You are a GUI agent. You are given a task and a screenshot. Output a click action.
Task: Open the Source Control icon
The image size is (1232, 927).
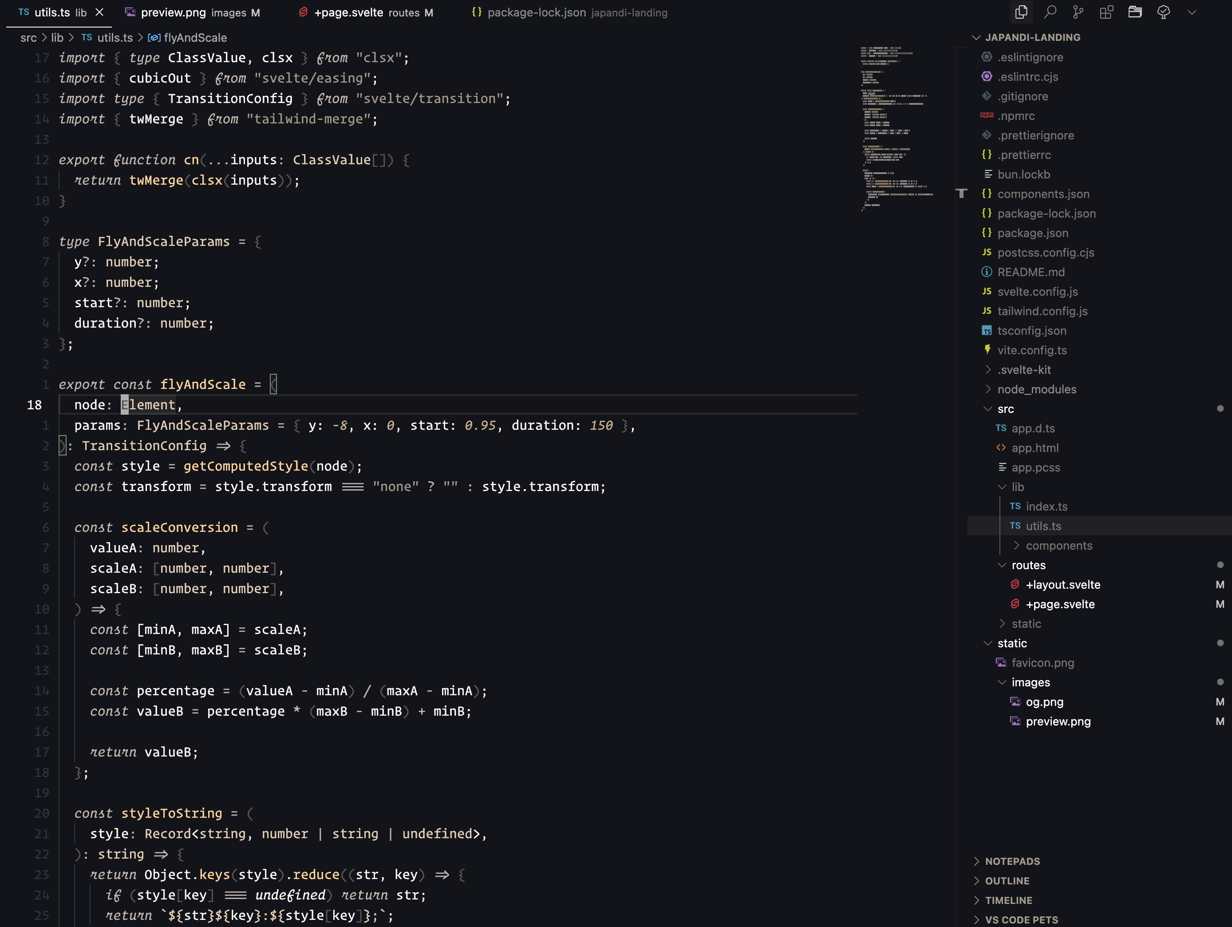(1078, 12)
